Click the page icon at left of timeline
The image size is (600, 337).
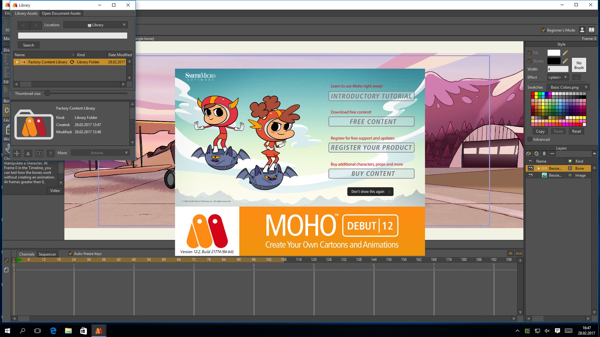(x=6, y=270)
